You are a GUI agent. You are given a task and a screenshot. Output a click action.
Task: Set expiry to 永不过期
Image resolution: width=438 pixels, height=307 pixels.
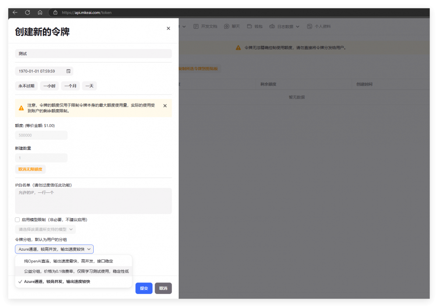[26, 86]
